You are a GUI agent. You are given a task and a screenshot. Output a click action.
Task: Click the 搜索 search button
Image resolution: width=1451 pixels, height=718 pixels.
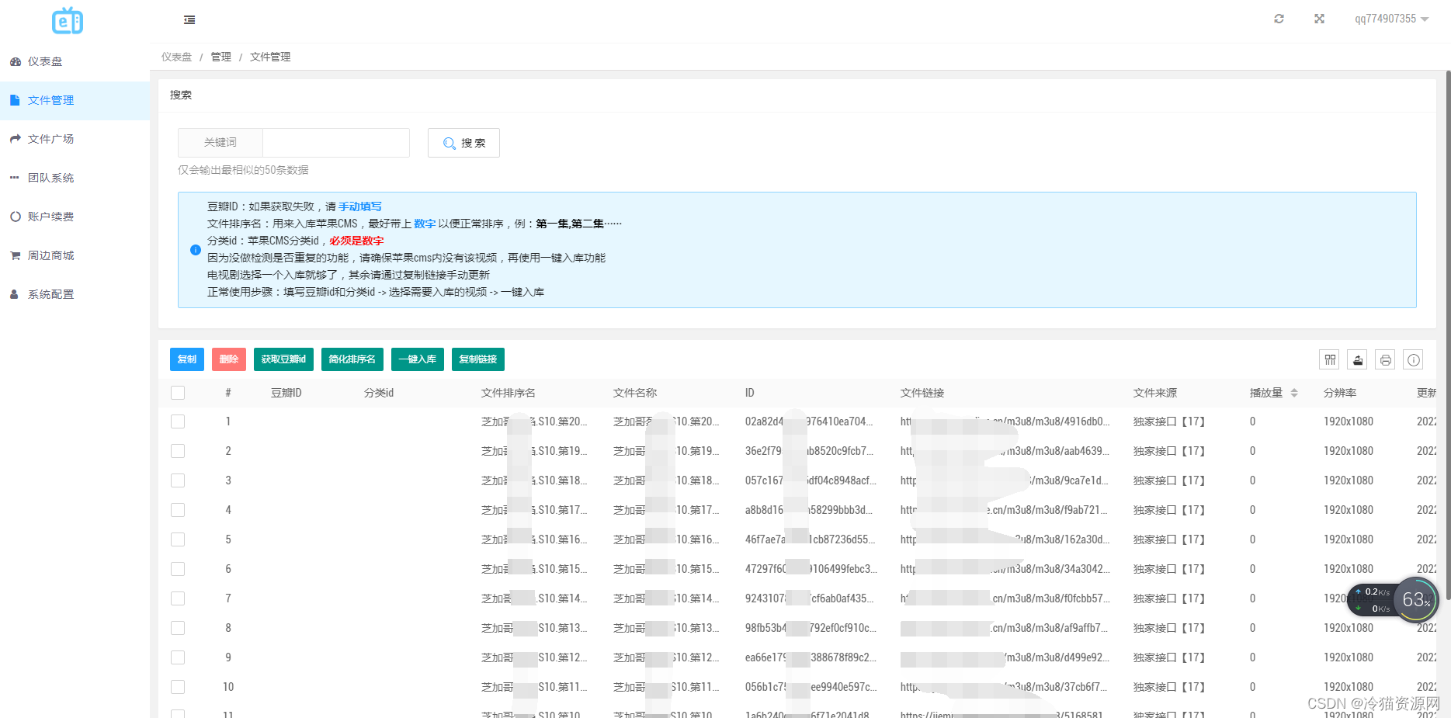(x=463, y=143)
